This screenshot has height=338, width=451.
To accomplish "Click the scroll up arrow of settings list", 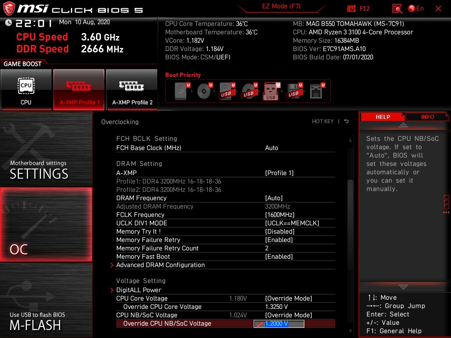I will pyautogui.click(x=350, y=140).
